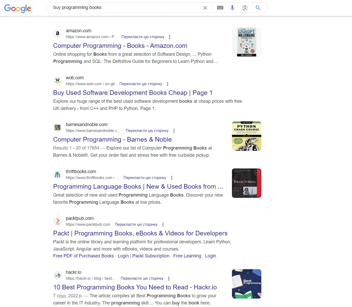
Task: Click the keyboard input icon
Action: pos(220,8)
